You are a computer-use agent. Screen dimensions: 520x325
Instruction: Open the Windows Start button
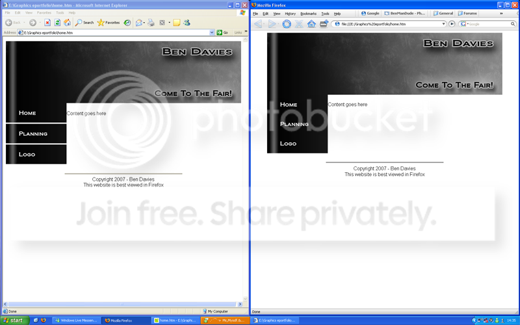pyautogui.click(x=14, y=320)
